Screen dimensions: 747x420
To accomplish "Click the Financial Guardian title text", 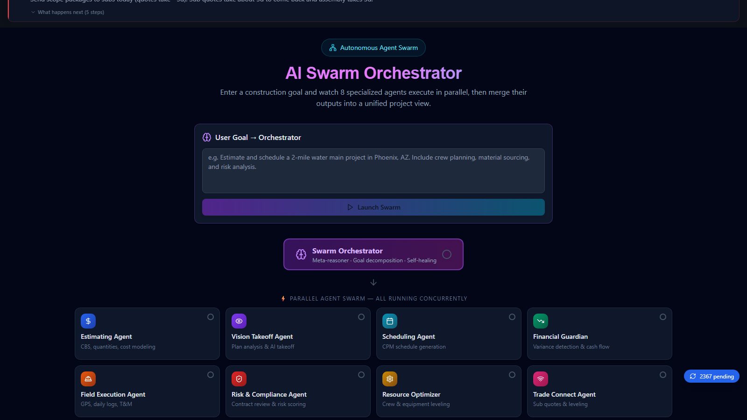I will tap(560, 336).
